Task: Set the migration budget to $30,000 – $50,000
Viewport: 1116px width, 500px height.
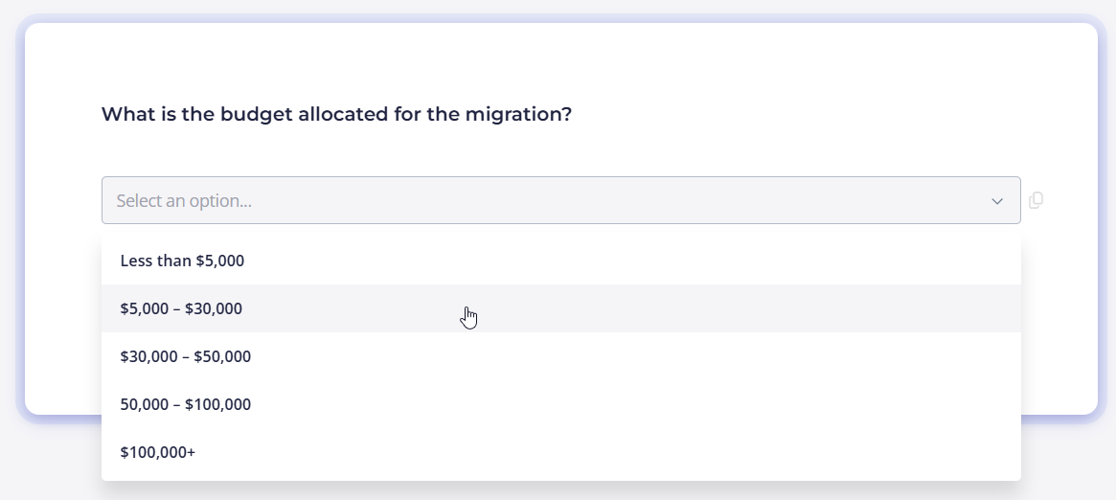Action: tap(560, 356)
